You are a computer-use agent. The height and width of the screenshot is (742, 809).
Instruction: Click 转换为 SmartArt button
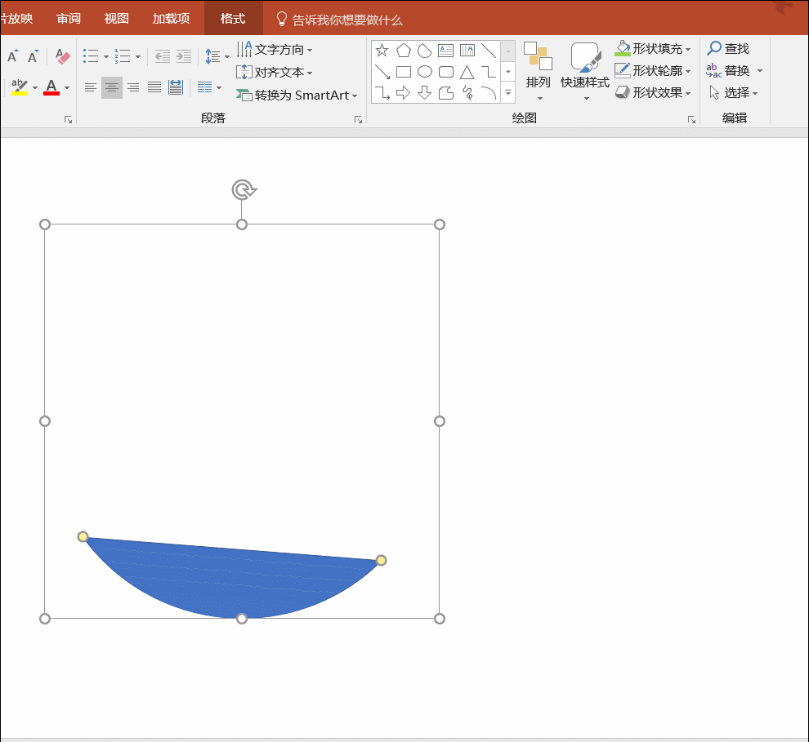click(x=297, y=96)
